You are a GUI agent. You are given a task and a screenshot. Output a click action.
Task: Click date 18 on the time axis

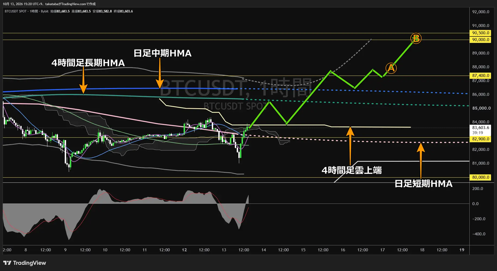tap(422, 250)
